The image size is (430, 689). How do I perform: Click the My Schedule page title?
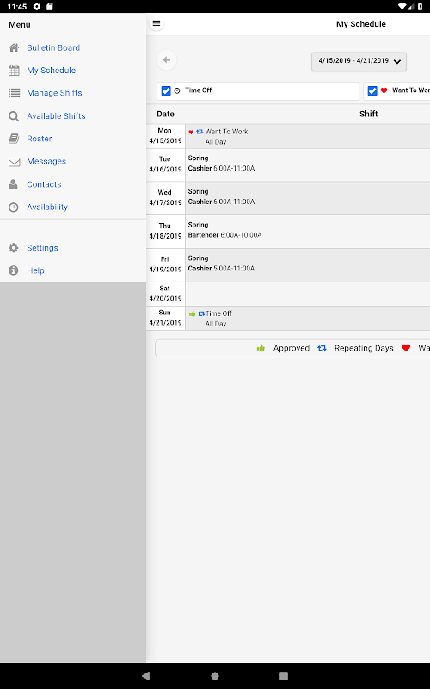(x=361, y=24)
